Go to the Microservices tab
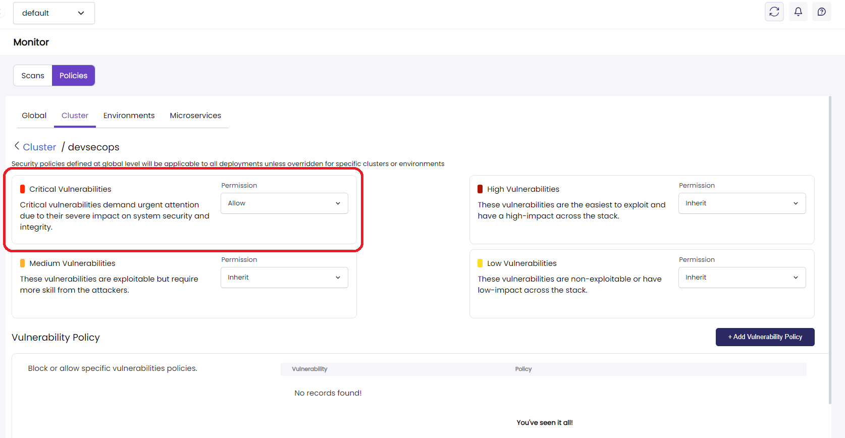 195,116
